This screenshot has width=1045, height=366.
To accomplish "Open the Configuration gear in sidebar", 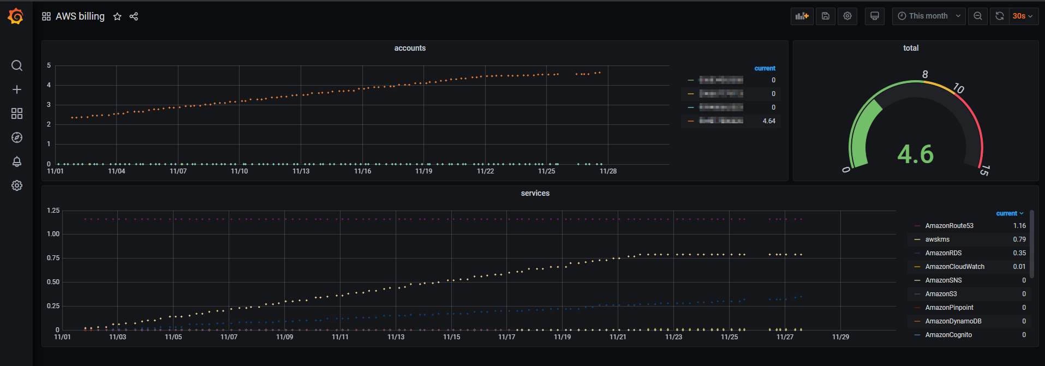I will coord(17,185).
